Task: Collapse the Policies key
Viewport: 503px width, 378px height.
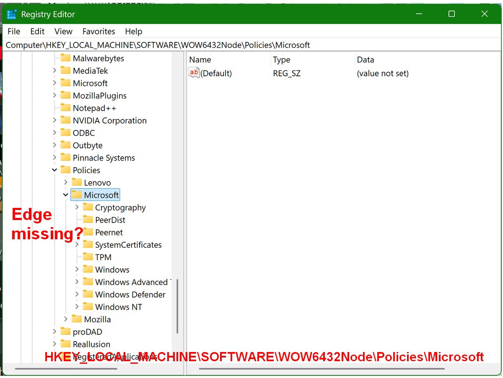Action: pos(54,170)
